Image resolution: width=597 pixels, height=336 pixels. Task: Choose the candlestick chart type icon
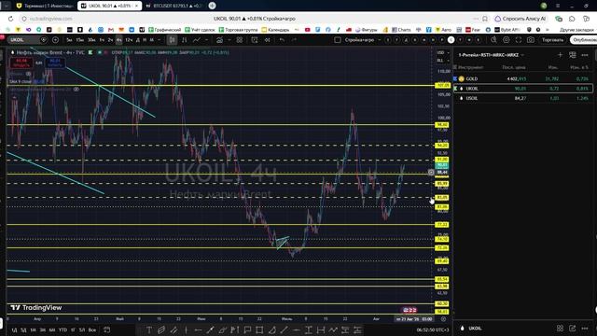click(172, 39)
